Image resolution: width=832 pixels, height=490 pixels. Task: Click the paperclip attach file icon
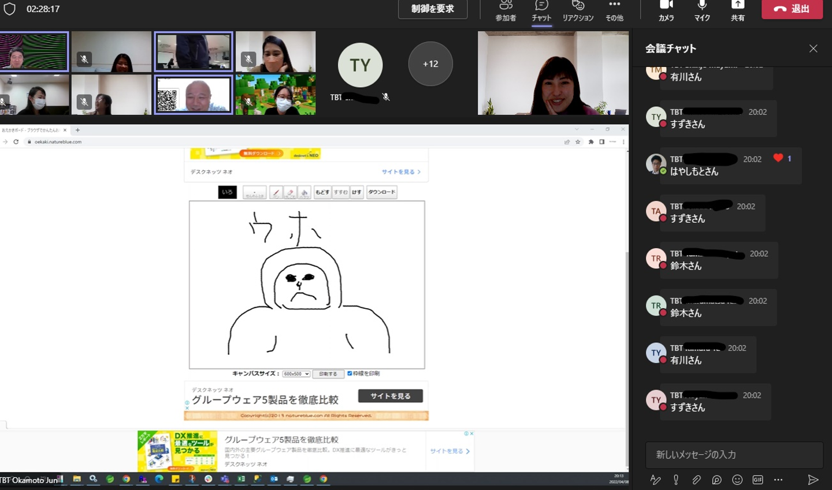696,480
